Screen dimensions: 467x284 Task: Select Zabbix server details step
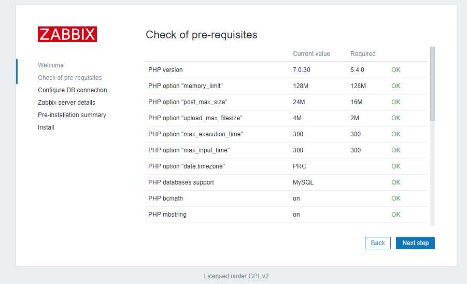coord(66,103)
